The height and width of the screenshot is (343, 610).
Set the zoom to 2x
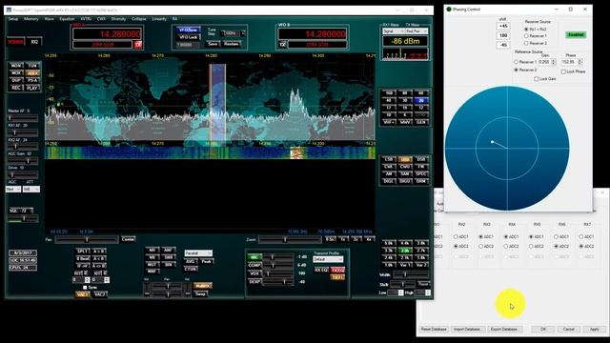pos(356,239)
